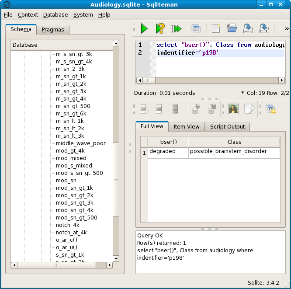Select the middle_wave_poor column in schema tree
This screenshot has width=291, height=289.
coord(80,143)
